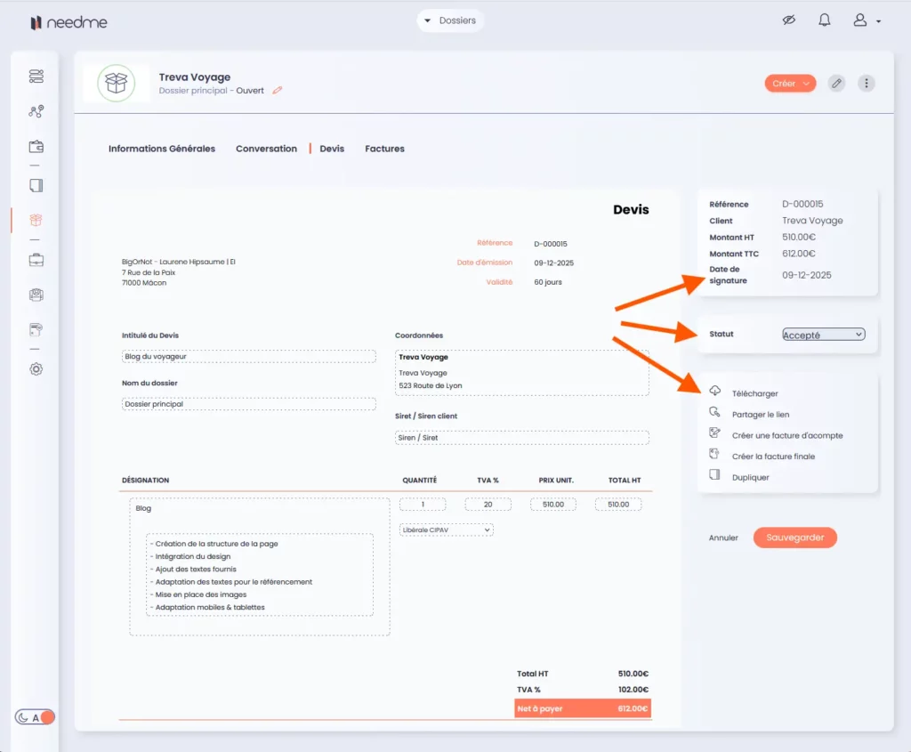Screen dimensions: 911x752
Task: Select the Informations Générales tab
Action: point(162,149)
